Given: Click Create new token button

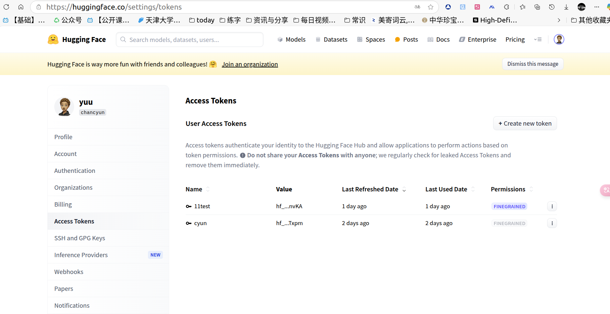Looking at the screenshot, I should click(x=525, y=123).
